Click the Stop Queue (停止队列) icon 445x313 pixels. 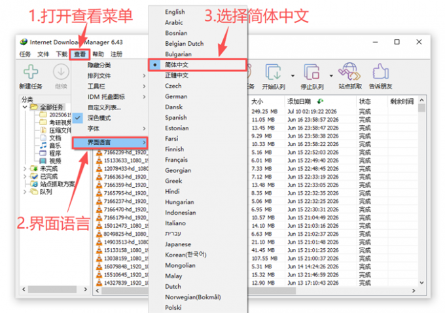tap(311, 71)
